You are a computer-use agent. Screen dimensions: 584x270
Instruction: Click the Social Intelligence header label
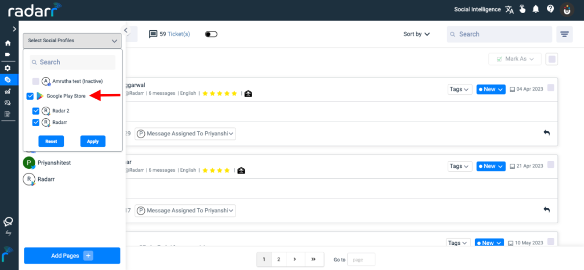click(477, 10)
